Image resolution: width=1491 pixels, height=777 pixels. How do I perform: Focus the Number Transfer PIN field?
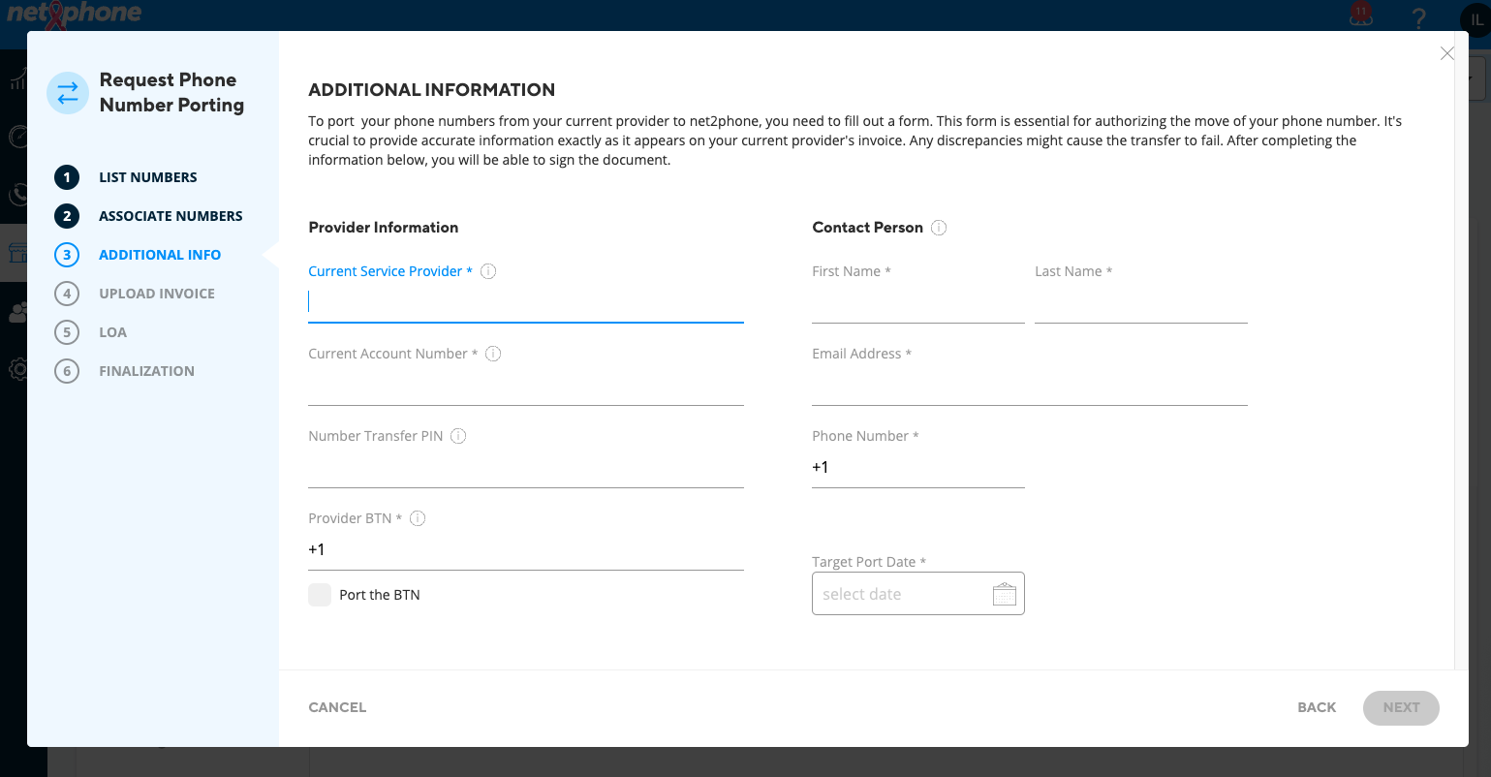coord(526,468)
